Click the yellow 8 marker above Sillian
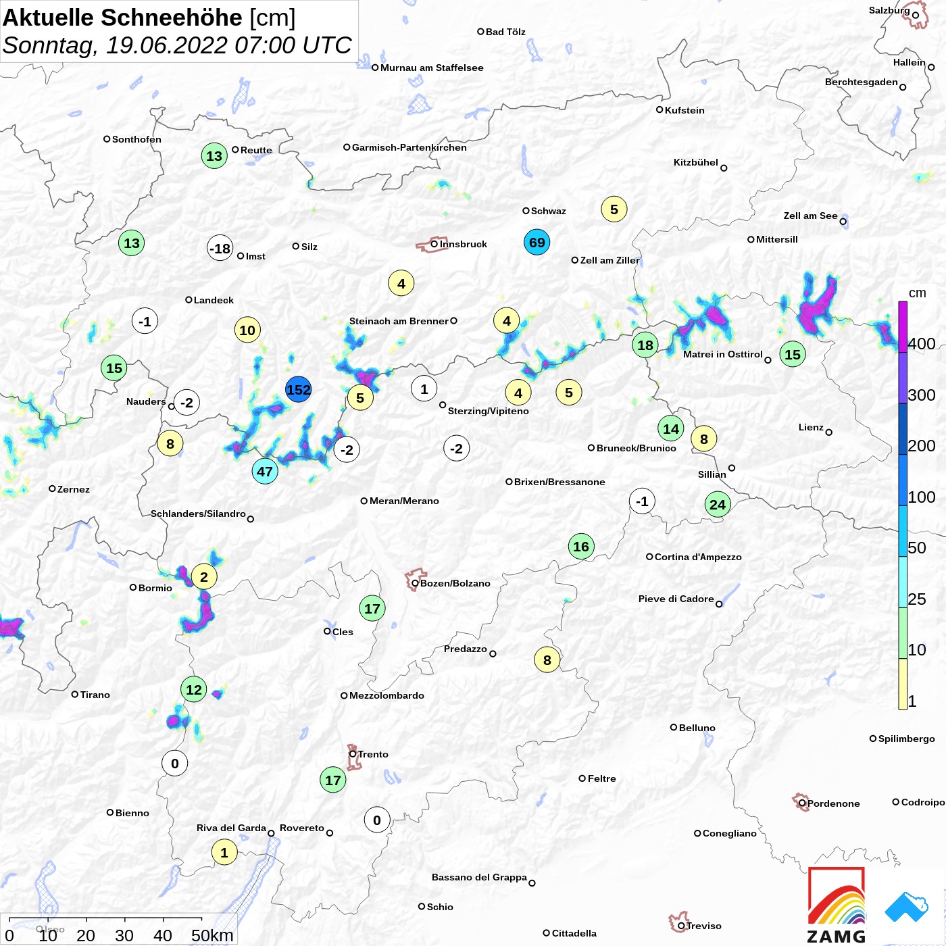The height and width of the screenshot is (946, 946). point(704,439)
